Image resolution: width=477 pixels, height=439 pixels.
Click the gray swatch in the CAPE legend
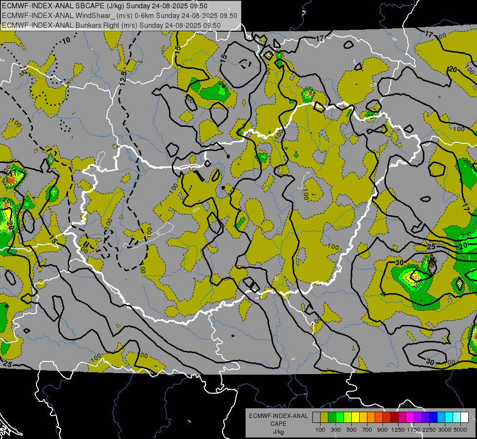[316, 418]
